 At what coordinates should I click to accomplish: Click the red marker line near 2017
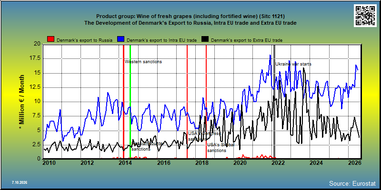point(187,102)
